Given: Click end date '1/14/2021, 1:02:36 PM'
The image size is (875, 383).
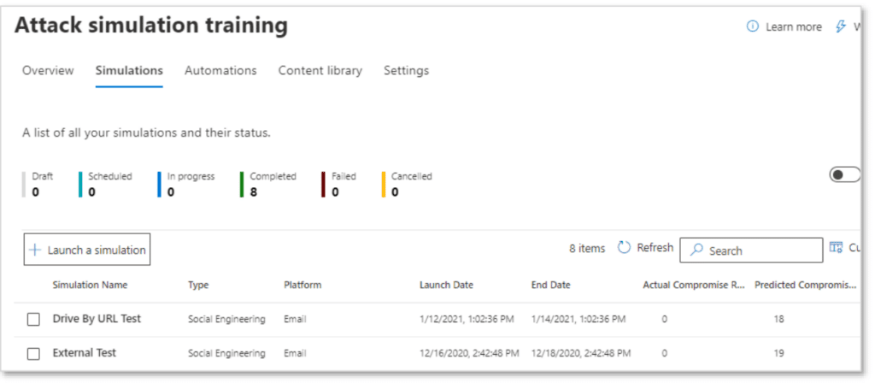Looking at the screenshot, I should pos(578,320).
